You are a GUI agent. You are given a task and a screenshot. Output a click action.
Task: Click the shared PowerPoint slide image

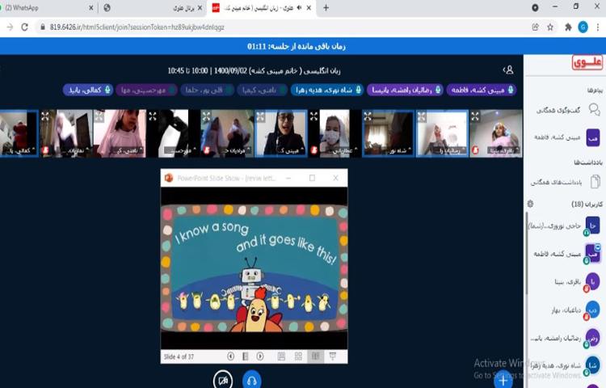(254, 268)
